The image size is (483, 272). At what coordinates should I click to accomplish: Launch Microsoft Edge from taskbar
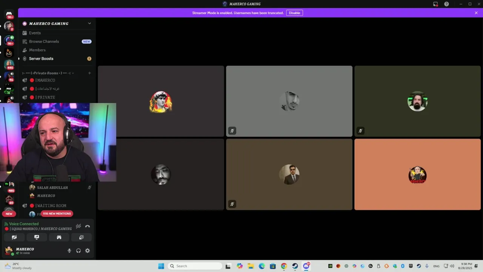pyautogui.click(x=262, y=266)
